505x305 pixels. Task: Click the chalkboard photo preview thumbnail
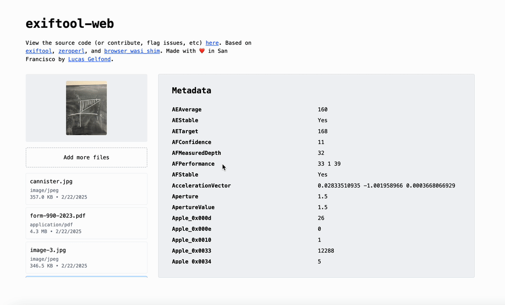point(86,108)
